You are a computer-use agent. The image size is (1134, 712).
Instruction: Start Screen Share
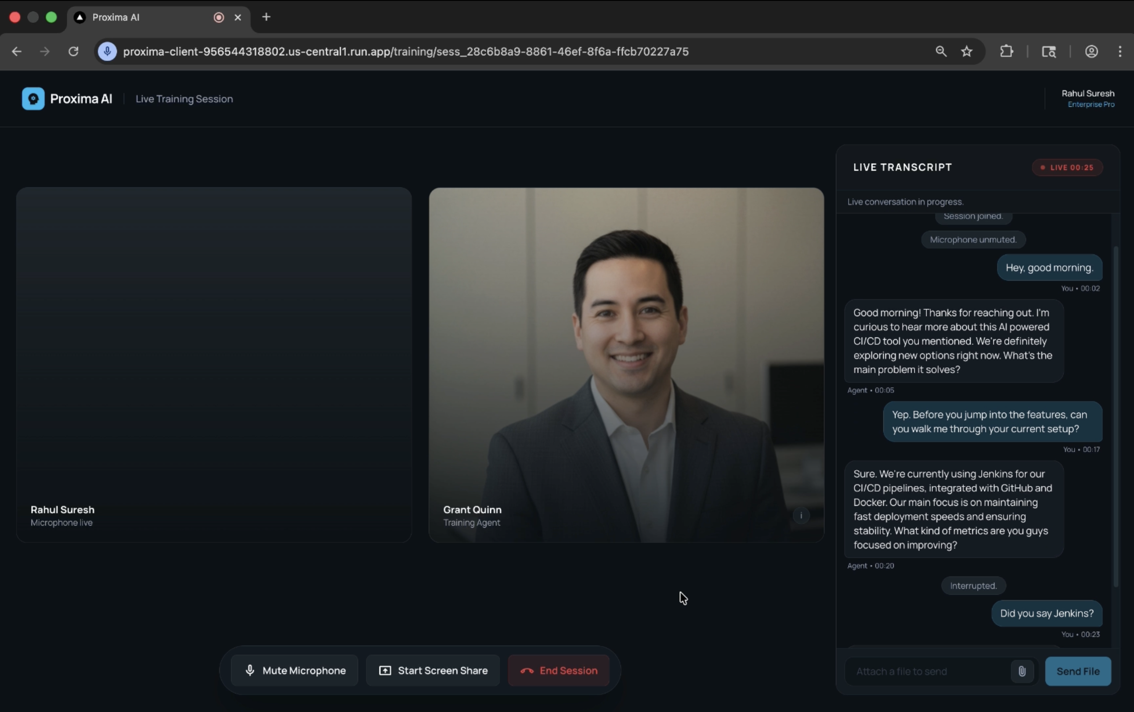pos(433,671)
